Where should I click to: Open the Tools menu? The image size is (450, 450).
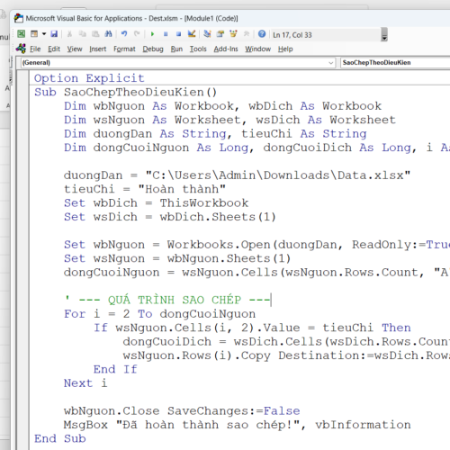[x=198, y=49]
